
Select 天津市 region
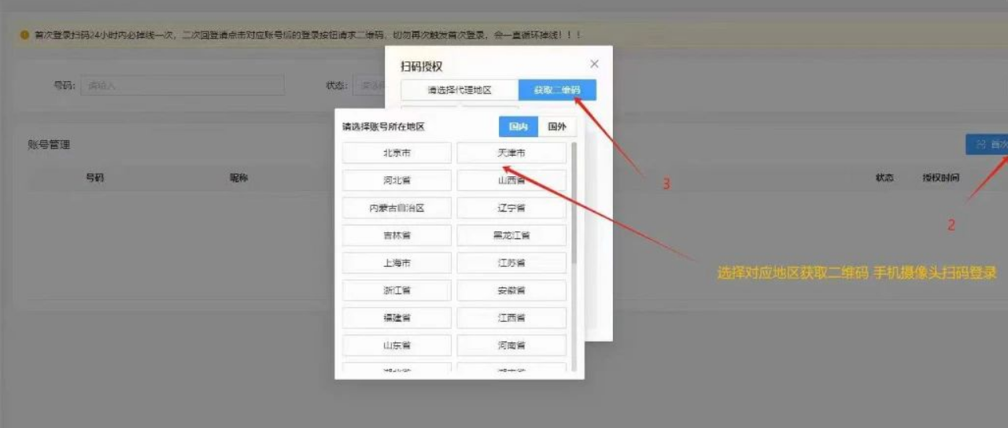pos(511,153)
